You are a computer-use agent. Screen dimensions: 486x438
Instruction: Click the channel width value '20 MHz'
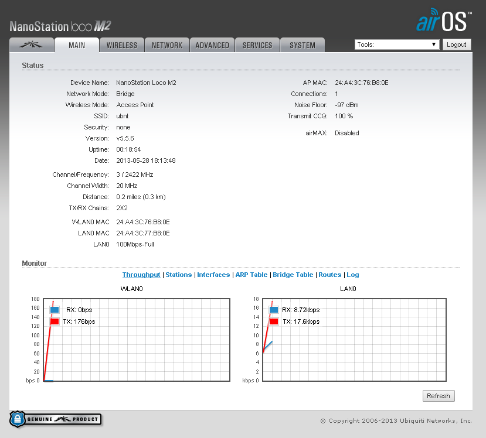coord(127,186)
